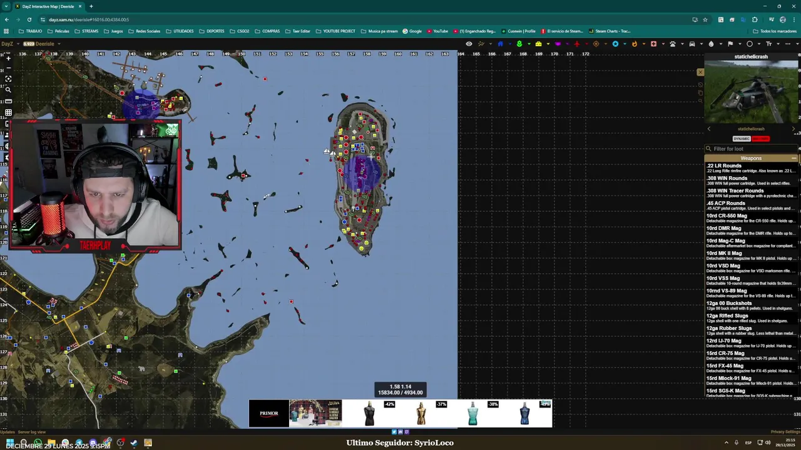
Task: Click the Tt text labels icon
Action: click(x=769, y=44)
